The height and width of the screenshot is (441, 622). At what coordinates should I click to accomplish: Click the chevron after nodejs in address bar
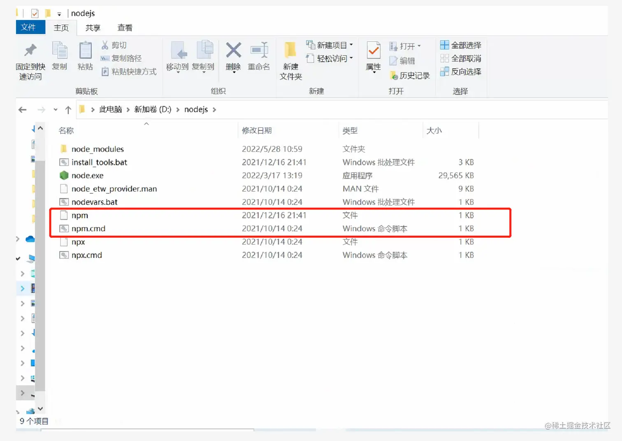coord(214,109)
